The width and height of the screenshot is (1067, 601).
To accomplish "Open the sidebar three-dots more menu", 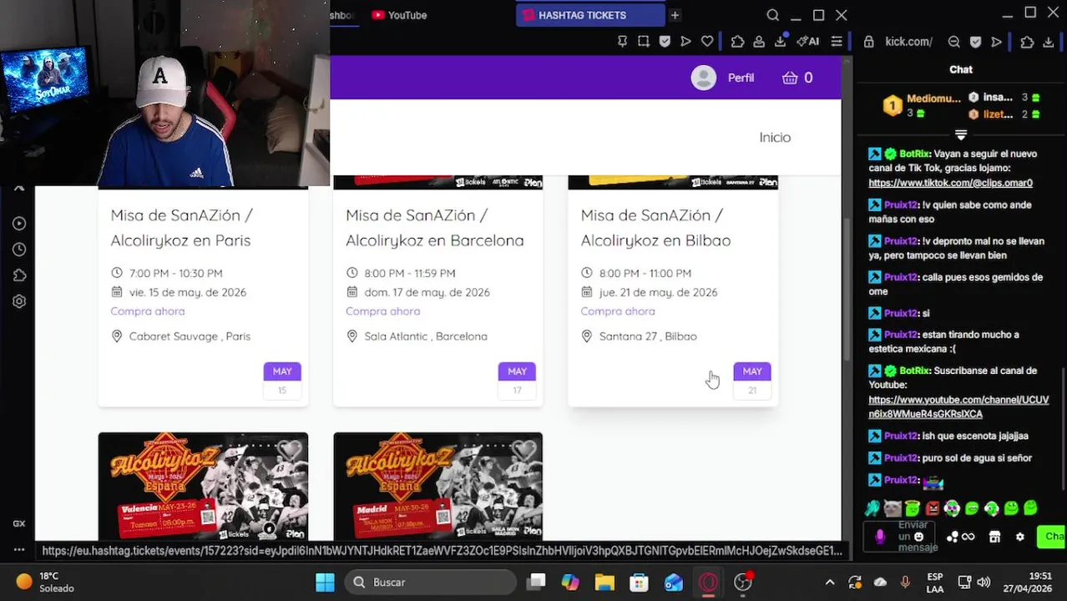I will [19, 549].
